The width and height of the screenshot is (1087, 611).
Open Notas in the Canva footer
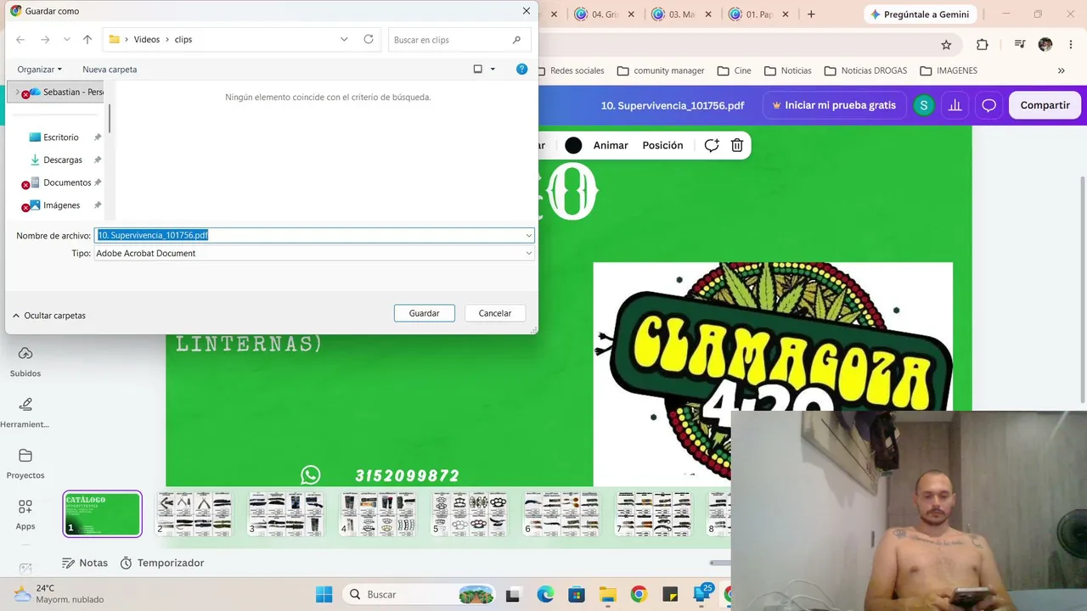[x=85, y=563]
